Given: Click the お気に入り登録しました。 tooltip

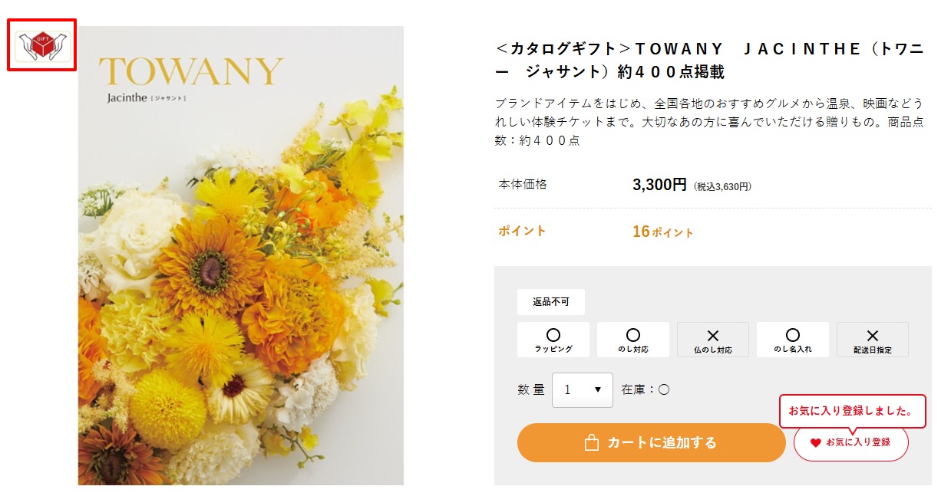Looking at the screenshot, I should 853,411.
